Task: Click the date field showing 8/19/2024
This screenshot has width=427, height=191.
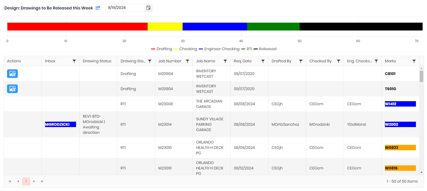Action: tap(125, 8)
